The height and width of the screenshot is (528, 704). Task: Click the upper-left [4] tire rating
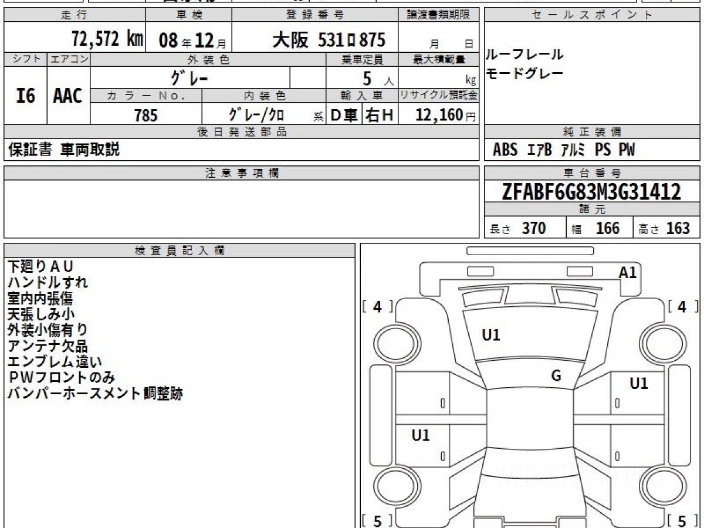click(377, 307)
